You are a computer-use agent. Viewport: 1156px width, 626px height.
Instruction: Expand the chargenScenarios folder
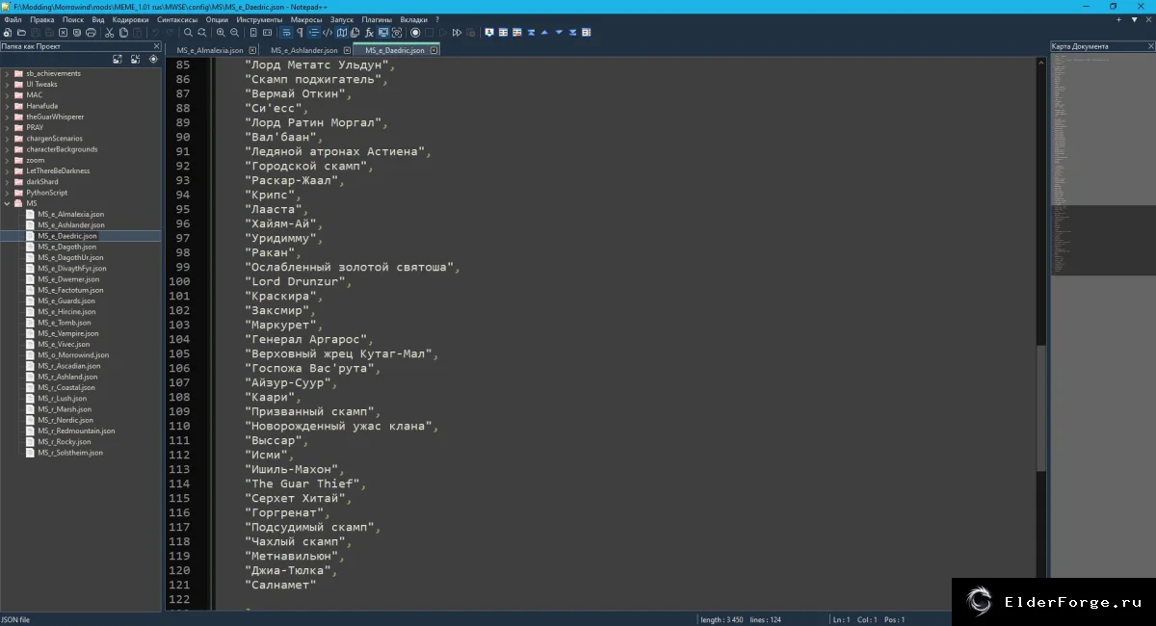click(7, 139)
